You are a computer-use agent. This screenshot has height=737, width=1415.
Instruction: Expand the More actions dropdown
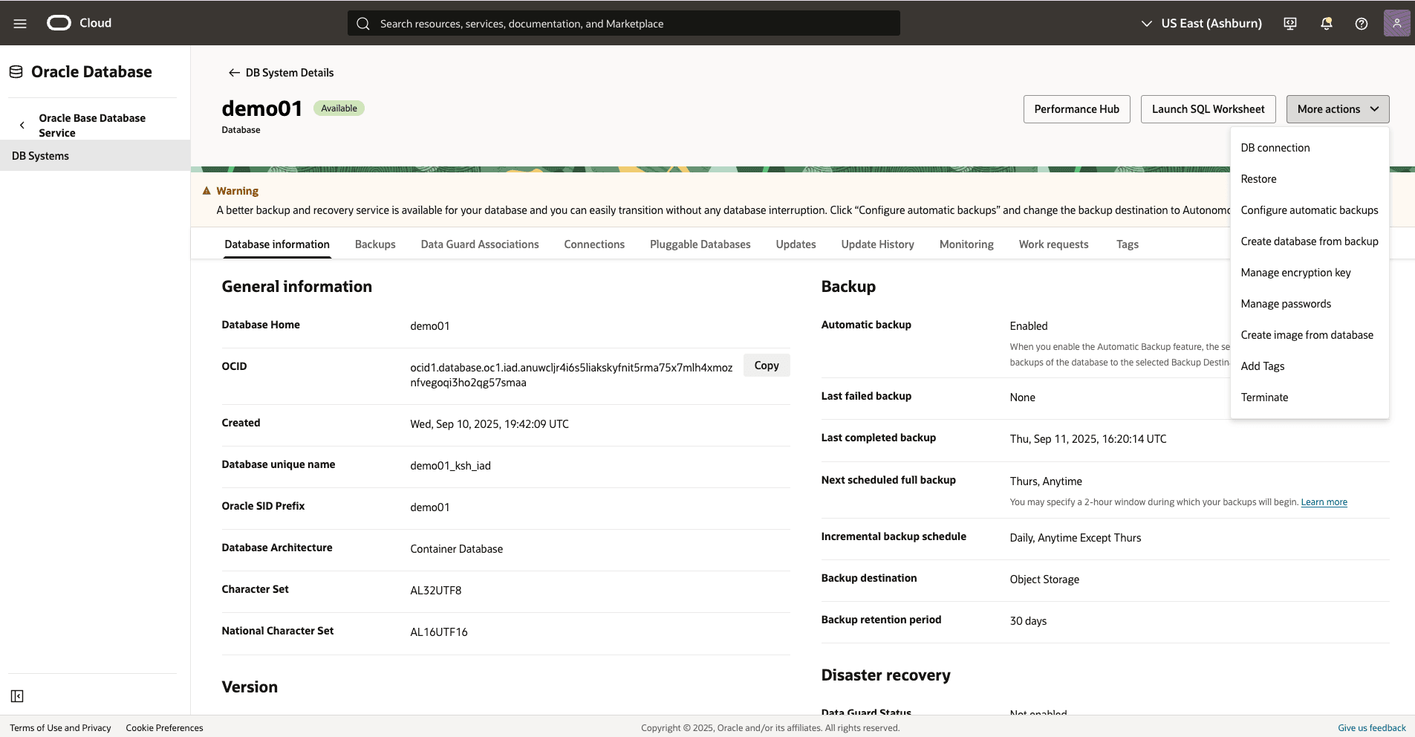1336,108
